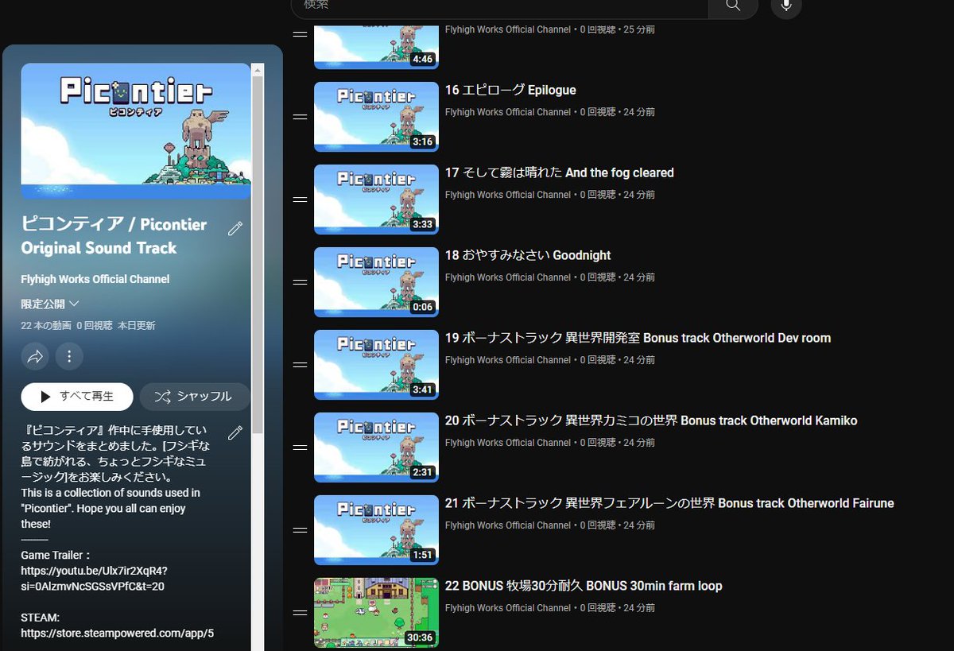Image resolution: width=954 pixels, height=651 pixels.
Task: Open title 21 Bonus track Otherworld Fairune
Action: 669,503
